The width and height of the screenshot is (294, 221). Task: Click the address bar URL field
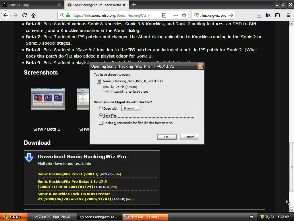[112, 15]
